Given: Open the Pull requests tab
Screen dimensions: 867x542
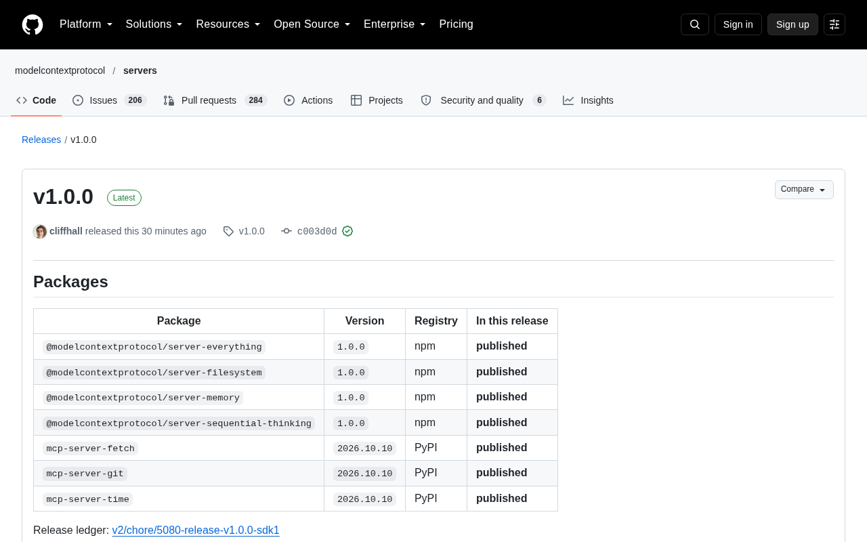Looking at the screenshot, I should tap(215, 100).
